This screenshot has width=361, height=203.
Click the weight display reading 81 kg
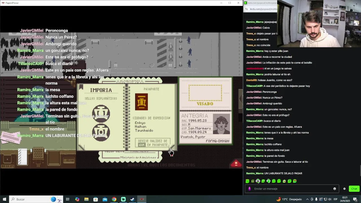click(x=69, y=160)
